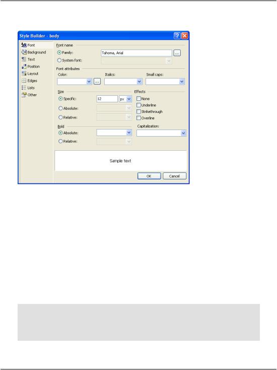Click the Text category icon

click(24, 59)
